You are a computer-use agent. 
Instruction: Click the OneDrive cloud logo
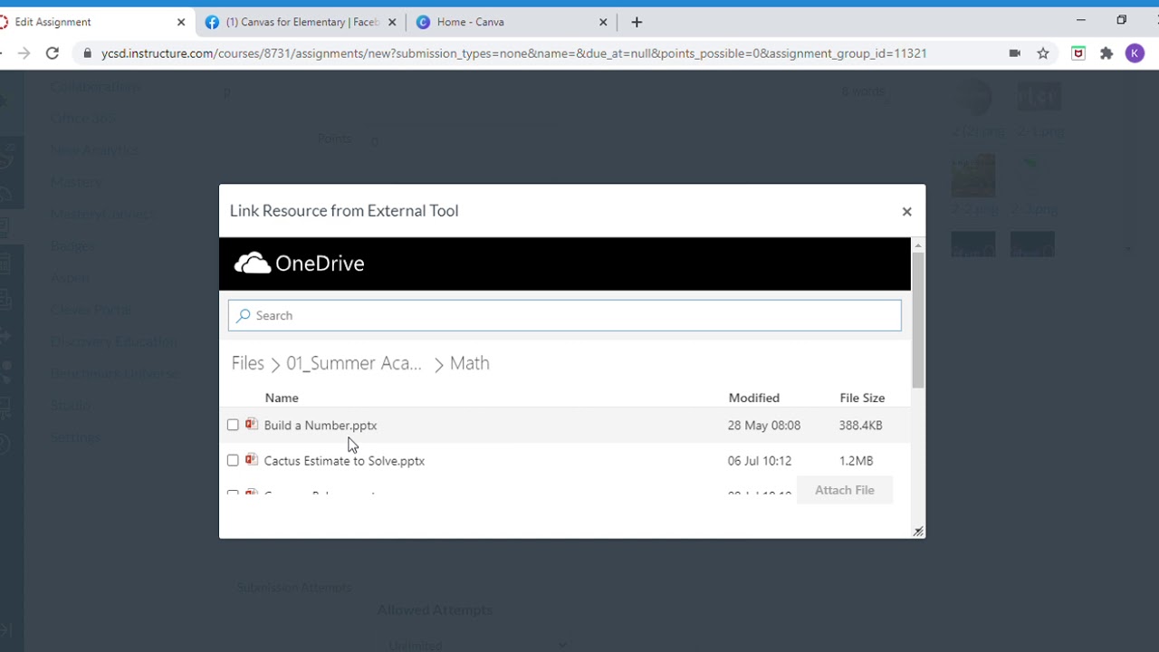pos(253,264)
